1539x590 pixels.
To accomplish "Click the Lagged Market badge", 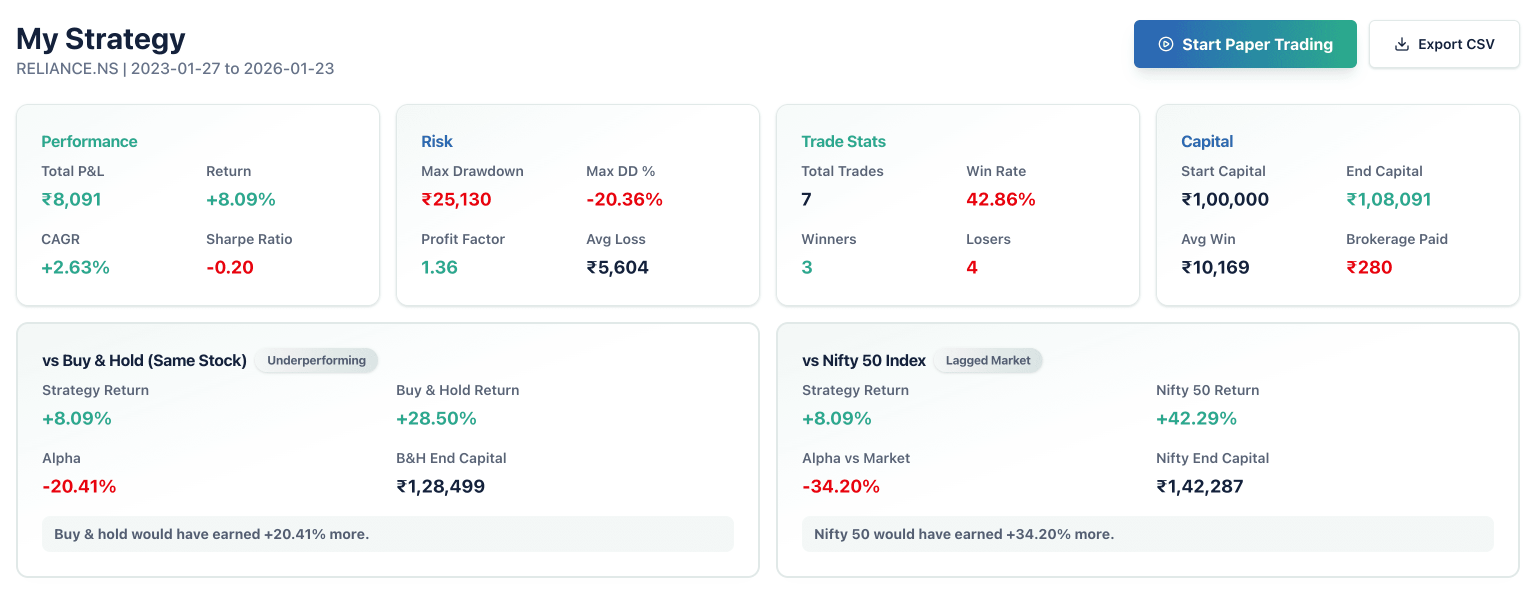I will point(987,360).
